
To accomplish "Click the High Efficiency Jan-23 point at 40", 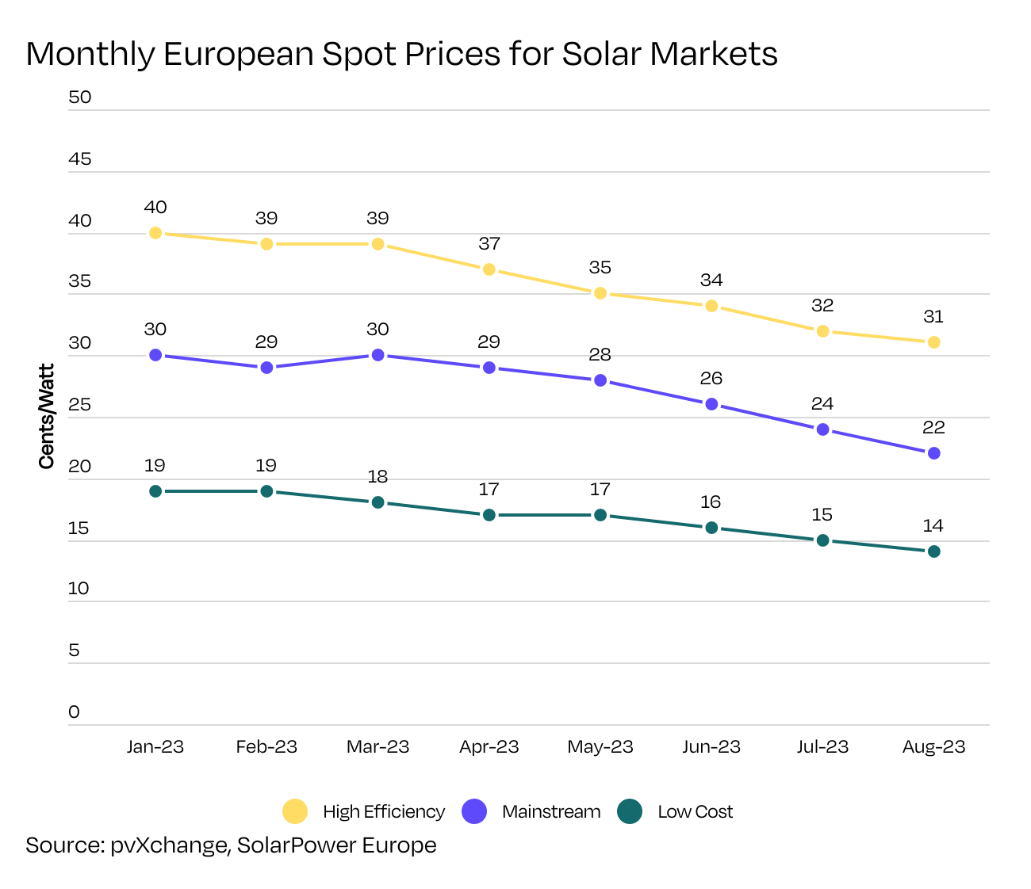I will tap(155, 233).
